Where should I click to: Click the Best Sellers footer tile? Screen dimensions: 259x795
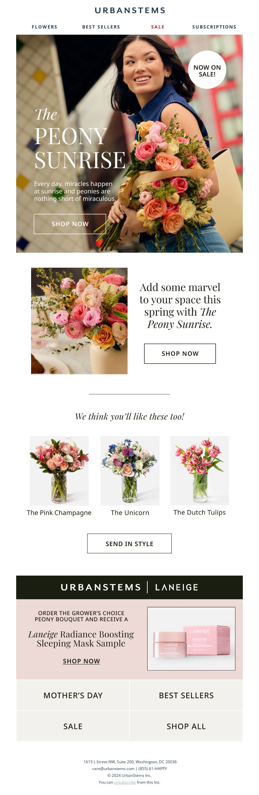click(x=186, y=696)
